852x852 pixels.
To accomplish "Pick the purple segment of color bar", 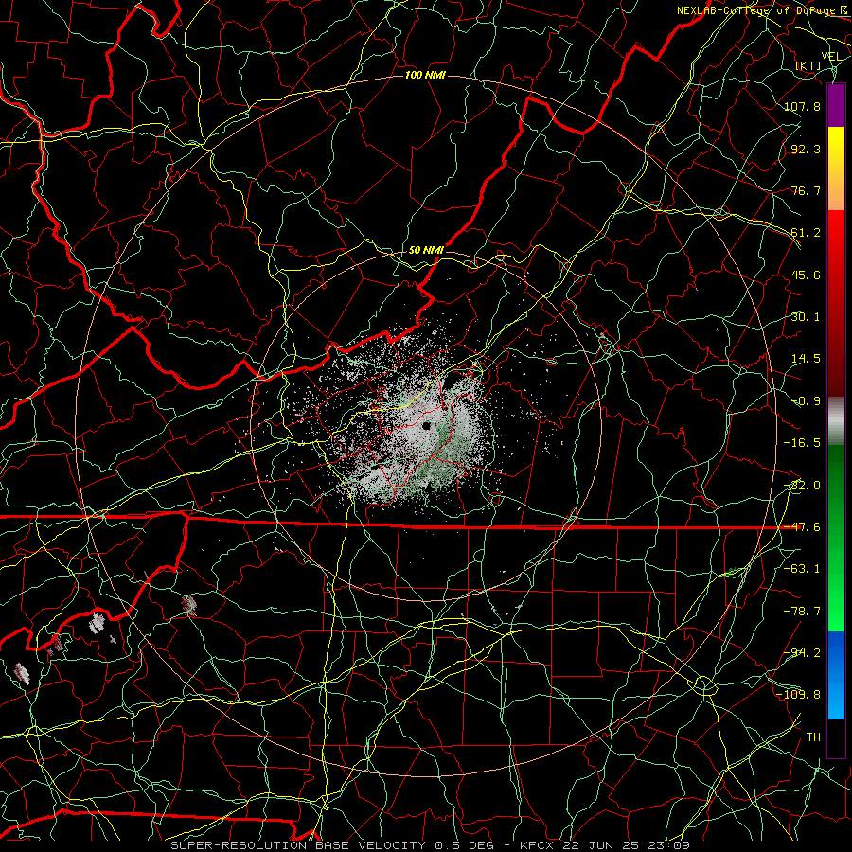I will tap(836, 105).
